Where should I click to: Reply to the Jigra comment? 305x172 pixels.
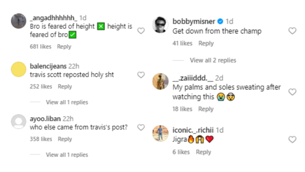coord(203,152)
